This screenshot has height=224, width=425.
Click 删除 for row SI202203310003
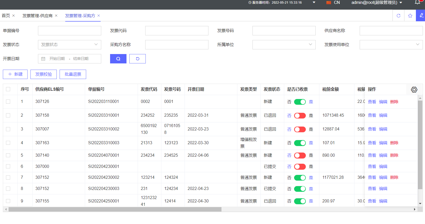394,143
